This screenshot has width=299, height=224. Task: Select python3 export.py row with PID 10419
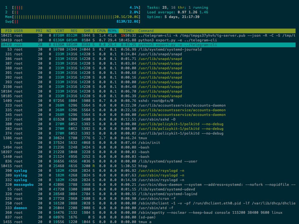(x=148, y=40)
